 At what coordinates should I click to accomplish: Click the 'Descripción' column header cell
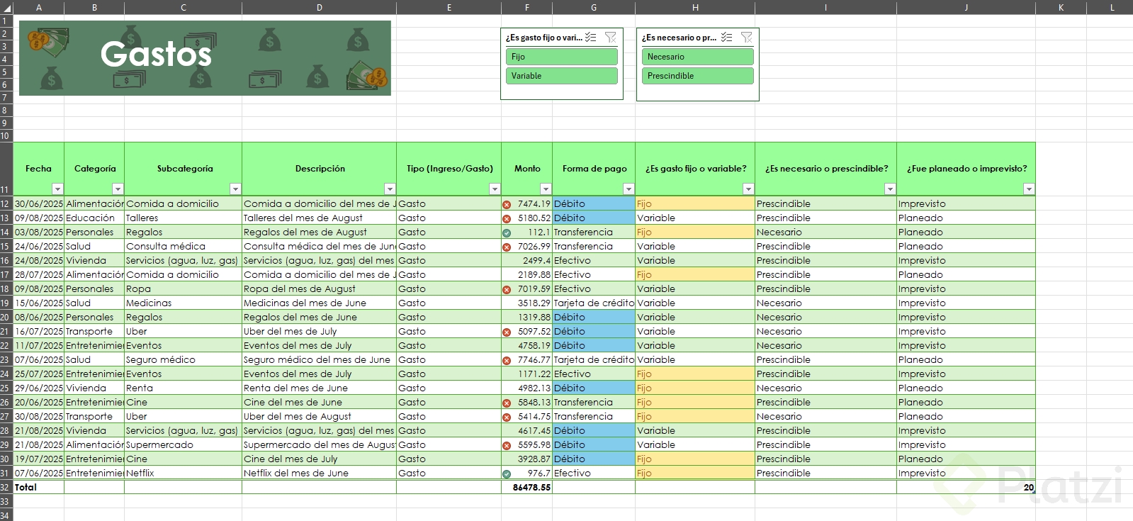click(319, 169)
